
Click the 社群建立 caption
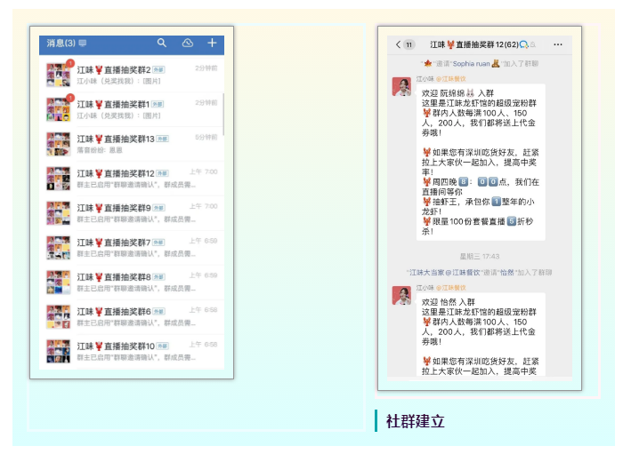coord(416,421)
